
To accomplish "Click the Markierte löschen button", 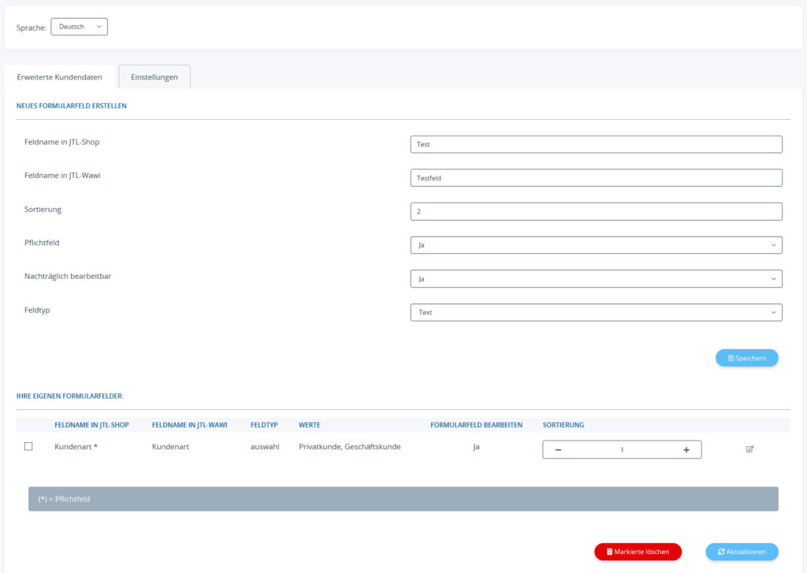I will click(x=638, y=552).
